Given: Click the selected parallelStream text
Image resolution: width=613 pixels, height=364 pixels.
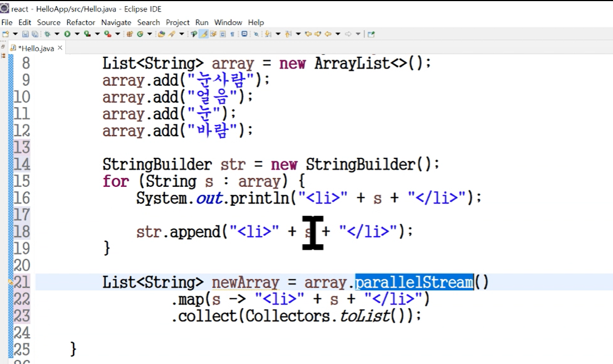Looking at the screenshot, I should (x=414, y=282).
